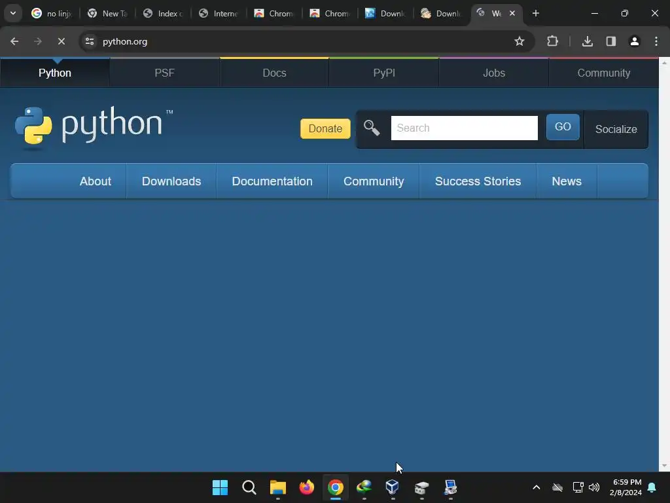This screenshot has width=670, height=503.
Task: Click the yellow Donate button
Action: pyautogui.click(x=325, y=128)
